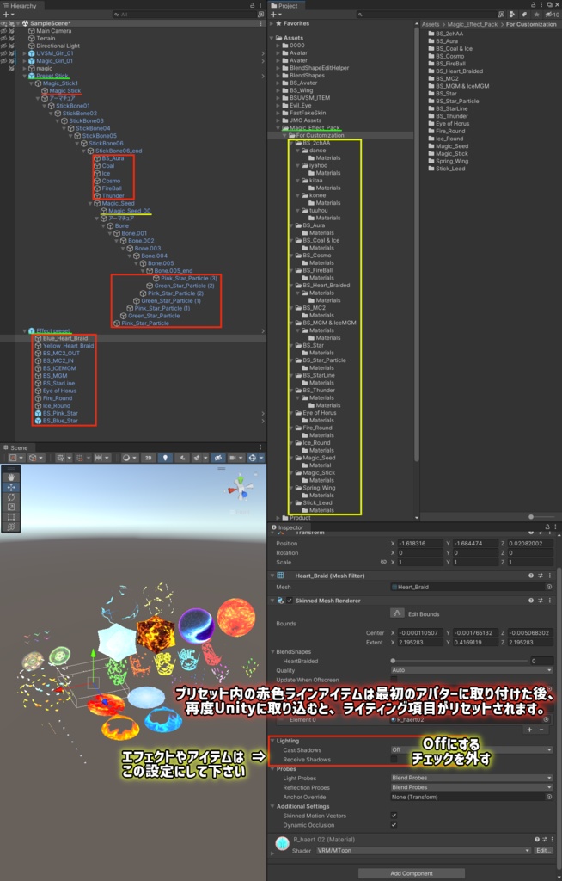Toggle scene visibility (hidden eye) button
Screen dimensions: 562x881
(x=218, y=458)
